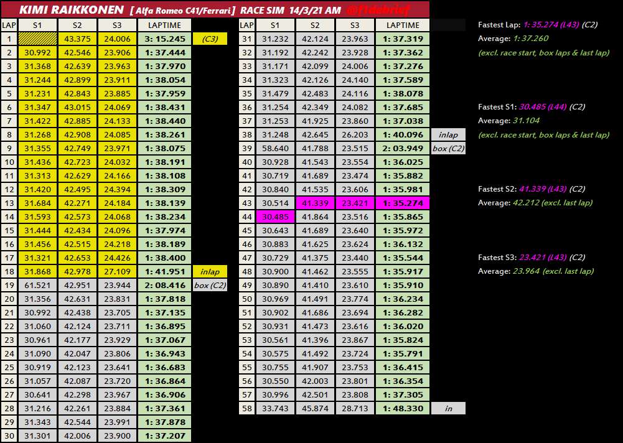Click laptime 1:37.970 on lap 3
This screenshot has width=623, height=443.
164,67
